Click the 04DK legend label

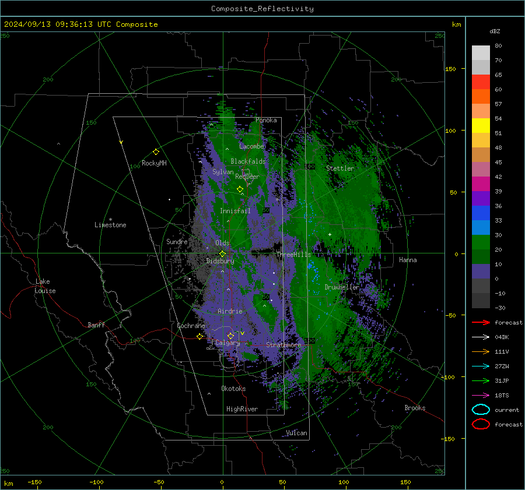(x=502, y=337)
